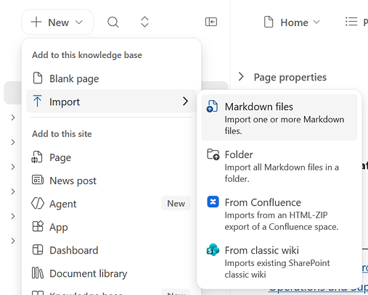The image size is (368, 295).
Task: Click the Home page document icon
Action: coord(269,22)
